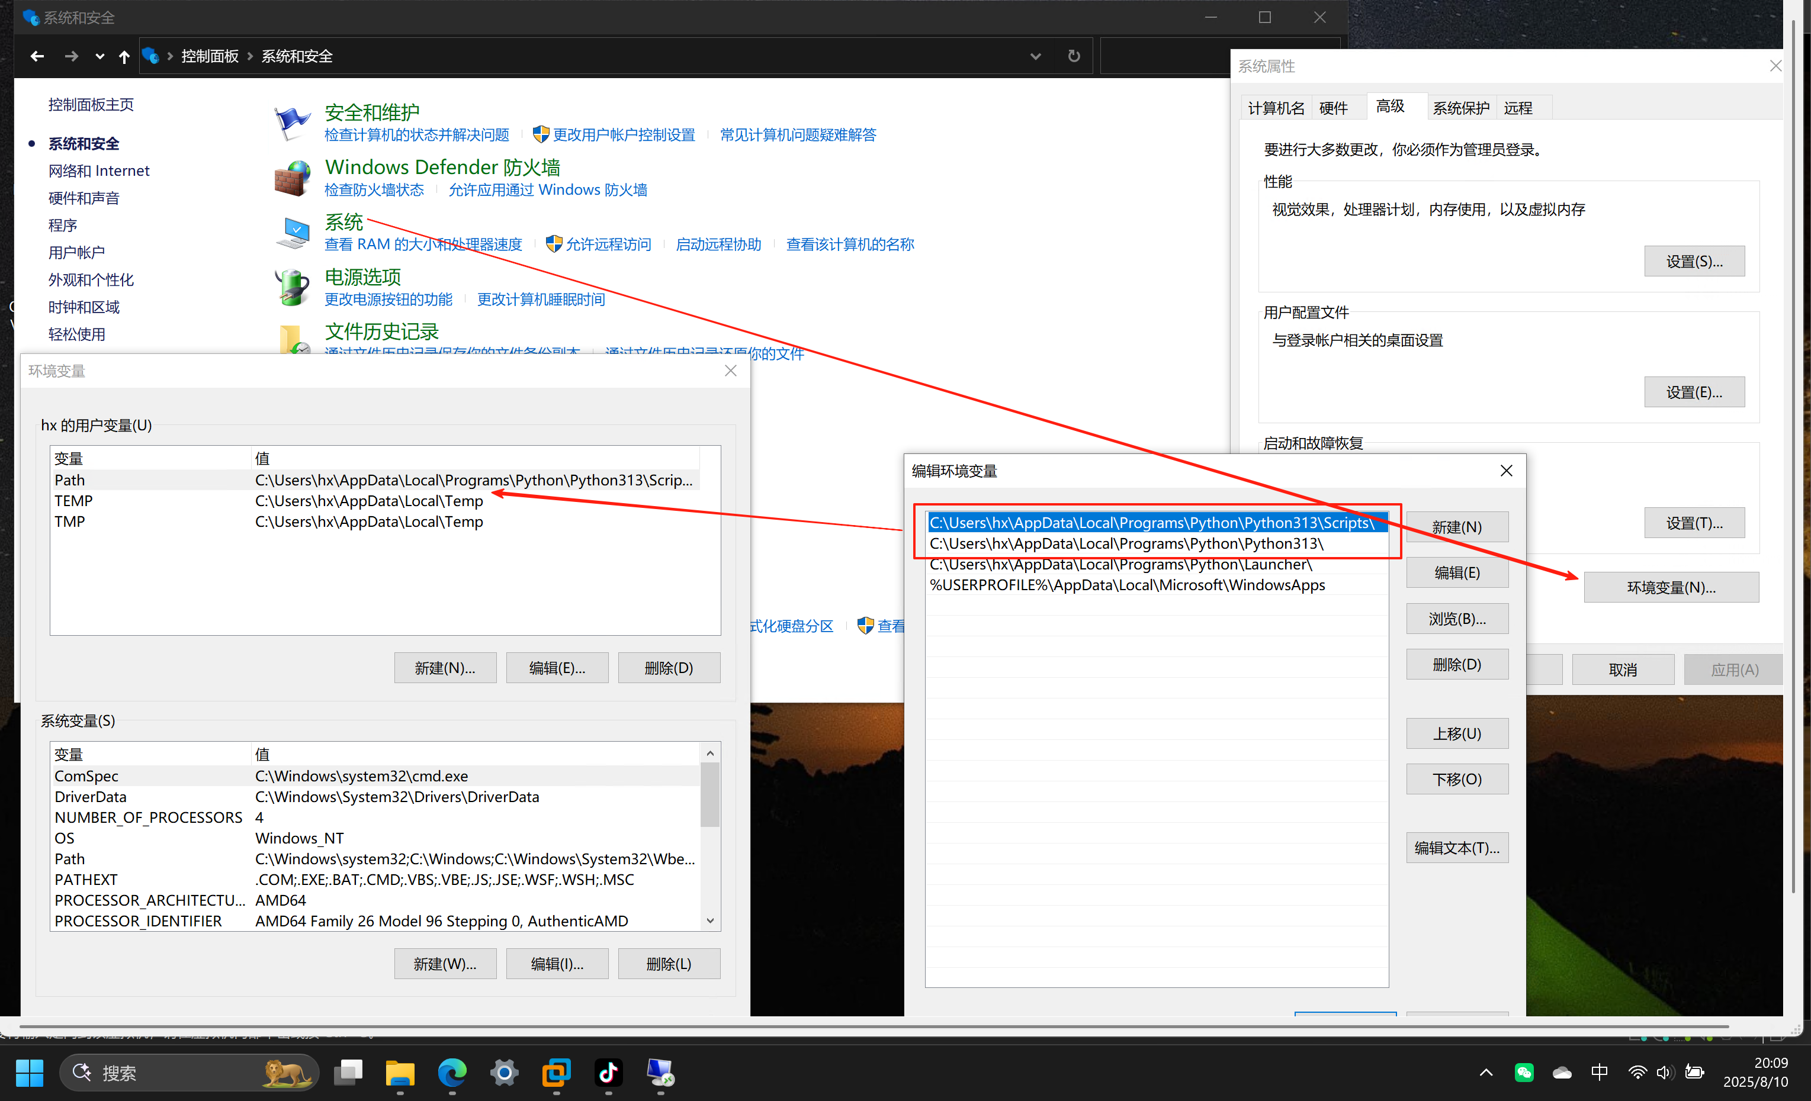Click 查看该计算机的名称 link

(850, 244)
